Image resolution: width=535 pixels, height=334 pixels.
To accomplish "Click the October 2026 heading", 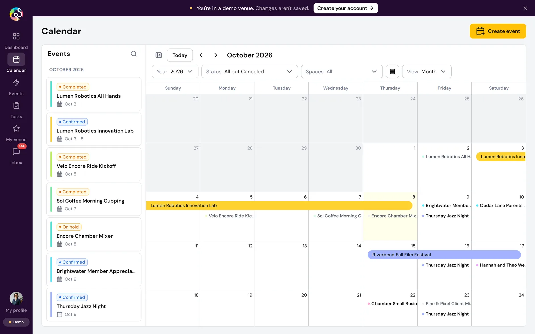I will tap(249, 55).
